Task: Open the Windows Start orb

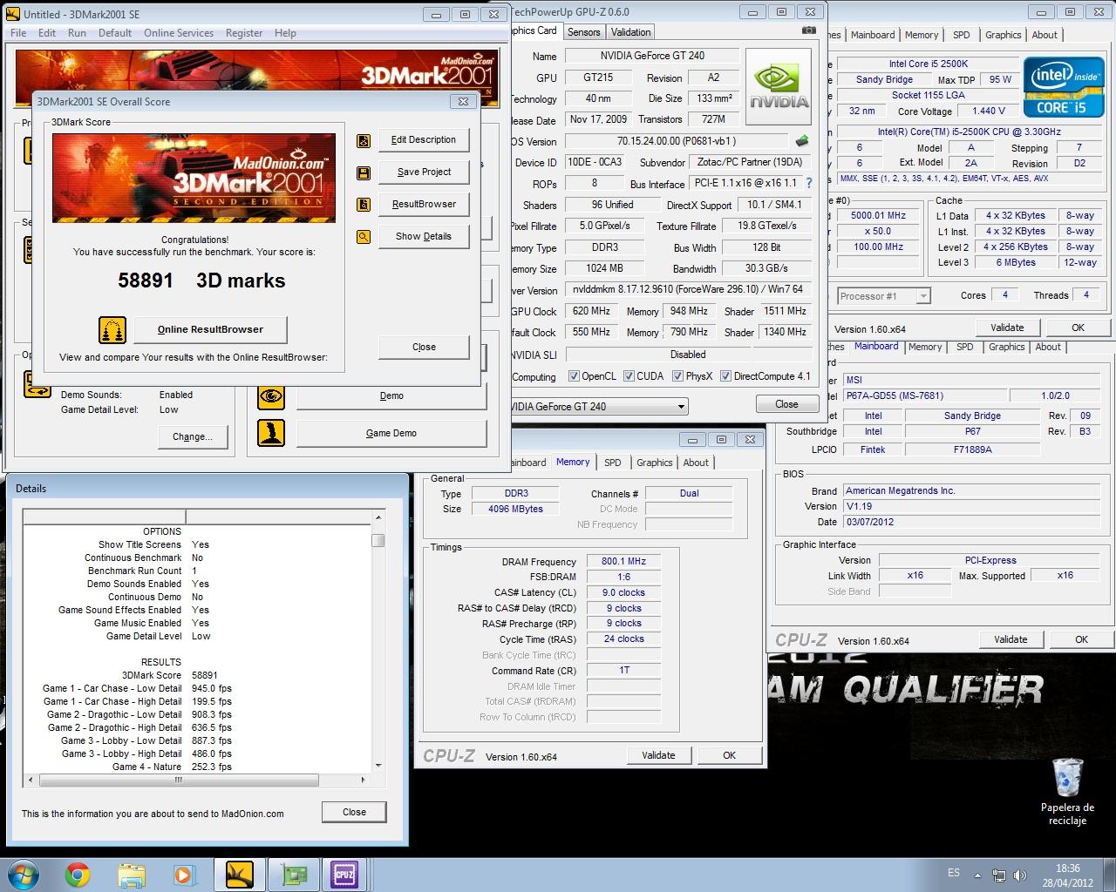Action: tap(22, 874)
